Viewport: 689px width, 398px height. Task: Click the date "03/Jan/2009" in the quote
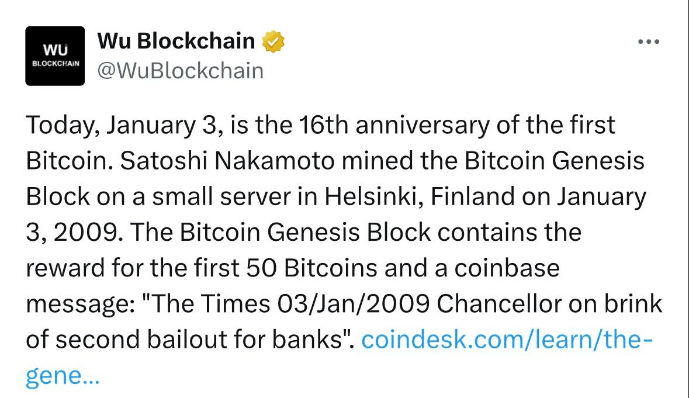[x=354, y=303]
